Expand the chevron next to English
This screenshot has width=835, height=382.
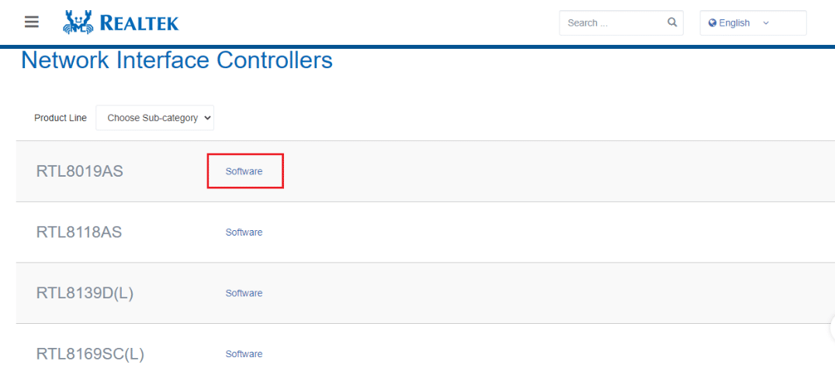click(x=766, y=23)
